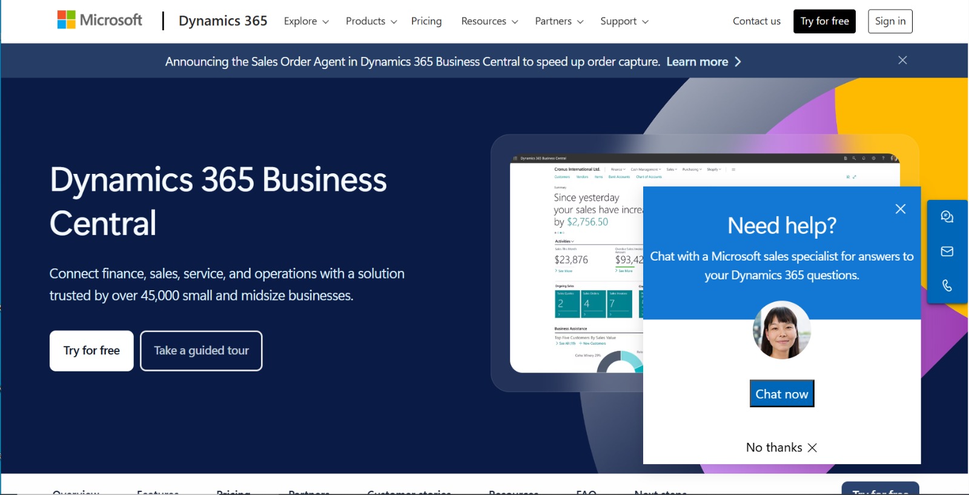Click Take a guided tour button
This screenshot has height=495, width=969.
click(x=201, y=351)
